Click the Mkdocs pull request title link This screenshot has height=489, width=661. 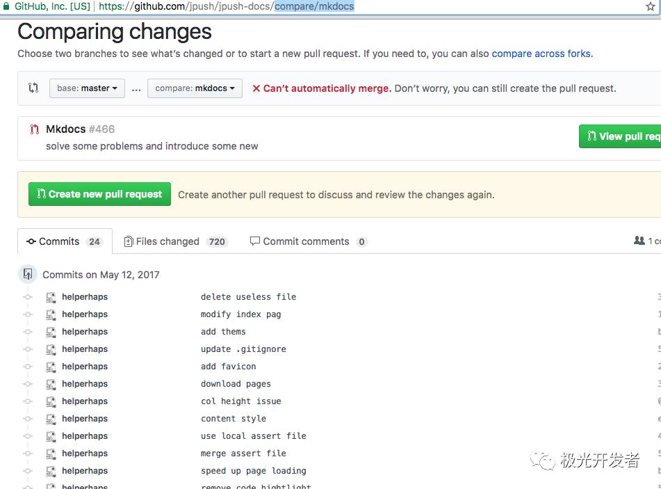pyautogui.click(x=66, y=129)
